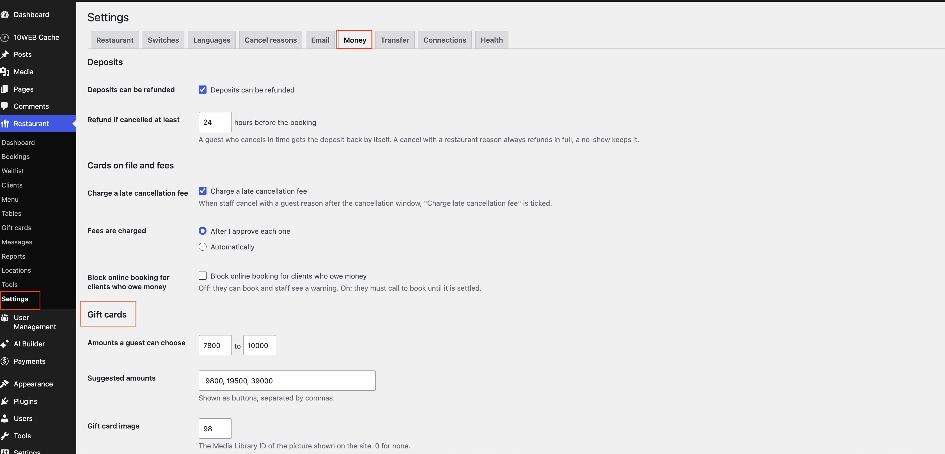
Task: Click the Posts pushpin icon
Action: (5, 55)
